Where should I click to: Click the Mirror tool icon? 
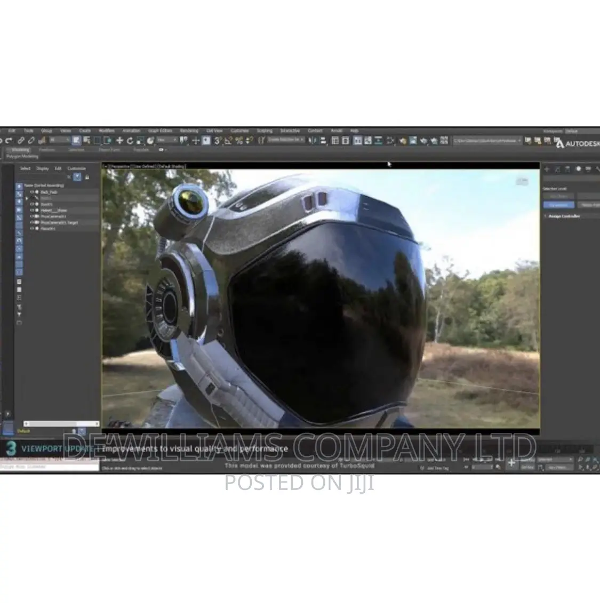pyautogui.click(x=313, y=141)
